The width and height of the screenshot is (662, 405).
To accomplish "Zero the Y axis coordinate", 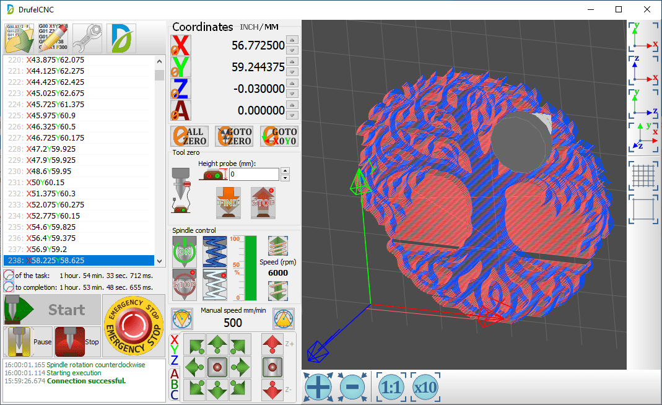I will pos(181,67).
